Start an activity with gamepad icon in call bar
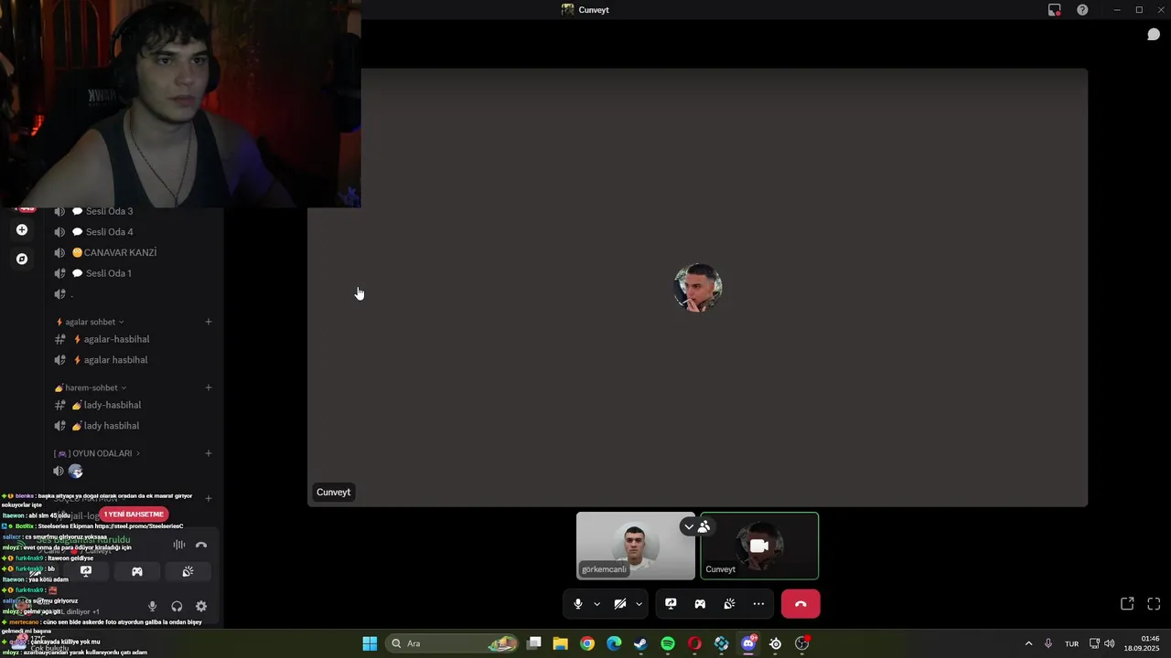Screen dimensions: 1171x658 pyautogui.click(x=700, y=604)
